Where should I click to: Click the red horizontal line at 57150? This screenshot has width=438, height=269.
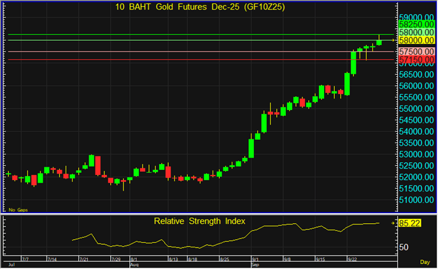coord(191,60)
